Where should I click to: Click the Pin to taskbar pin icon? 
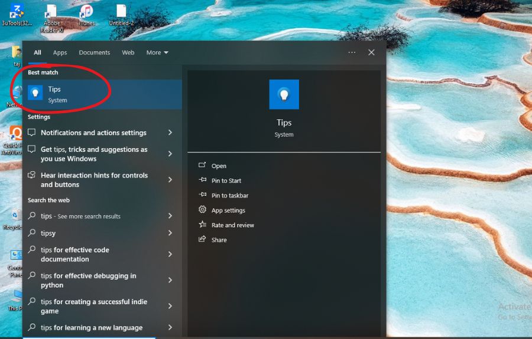click(202, 195)
